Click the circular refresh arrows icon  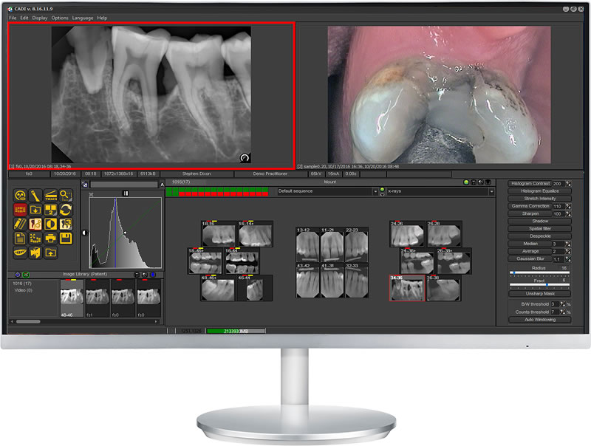pyautogui.click(x=66, y=210)
